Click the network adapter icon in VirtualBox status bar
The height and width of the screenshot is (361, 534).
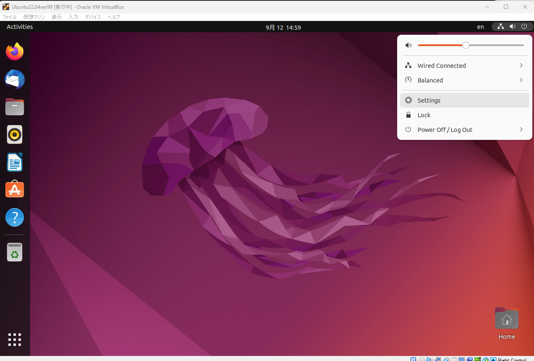click(438, 359)
